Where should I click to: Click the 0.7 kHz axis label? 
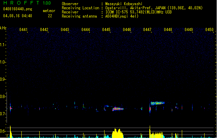[2, 114]
